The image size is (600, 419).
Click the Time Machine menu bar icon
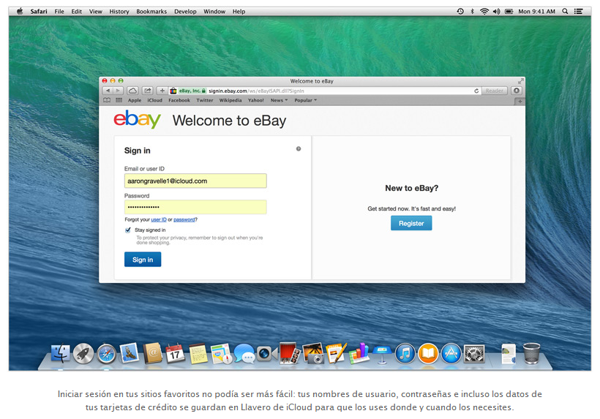460,12
